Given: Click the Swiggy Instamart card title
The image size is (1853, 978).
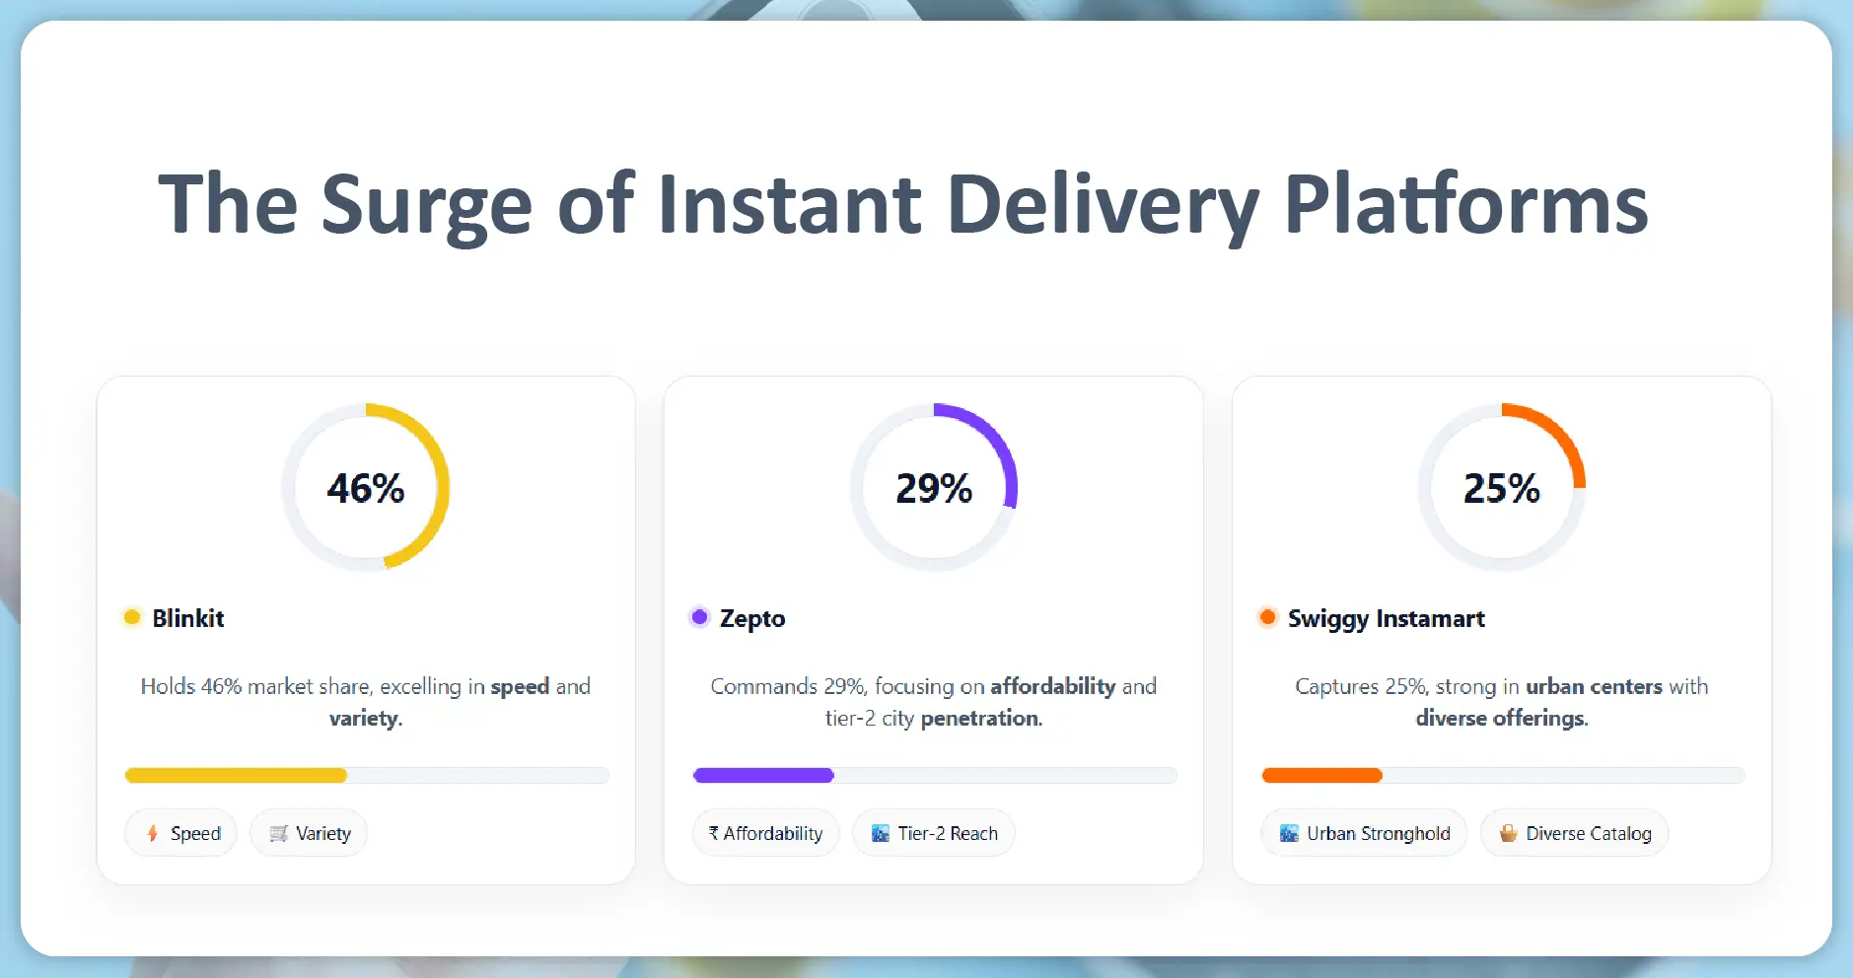Looking at the screenshot, I should (1386, 618).
